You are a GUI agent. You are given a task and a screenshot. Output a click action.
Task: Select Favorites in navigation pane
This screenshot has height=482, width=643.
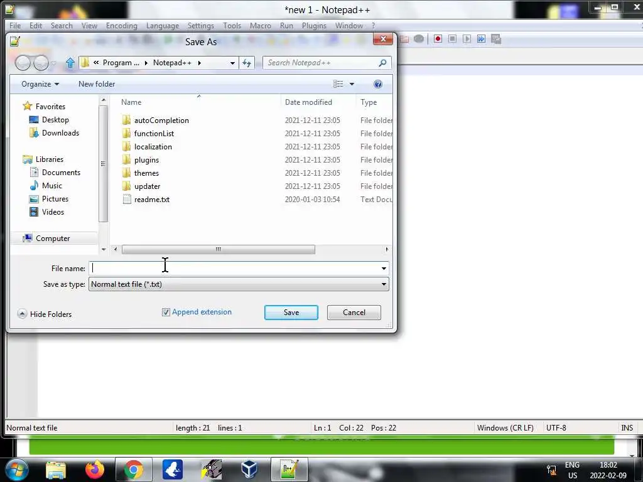pos(50,106)
